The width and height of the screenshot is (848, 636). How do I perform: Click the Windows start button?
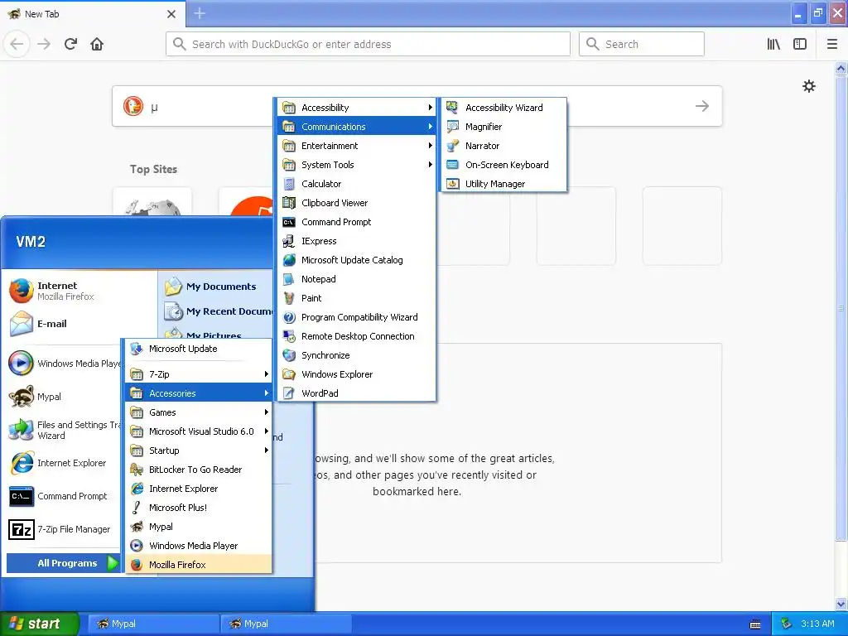click(39, 624)
